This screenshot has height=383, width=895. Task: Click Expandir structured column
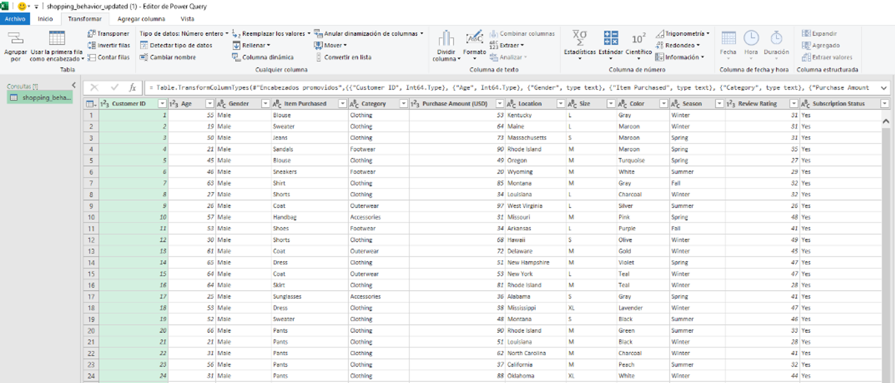point(819,34)
